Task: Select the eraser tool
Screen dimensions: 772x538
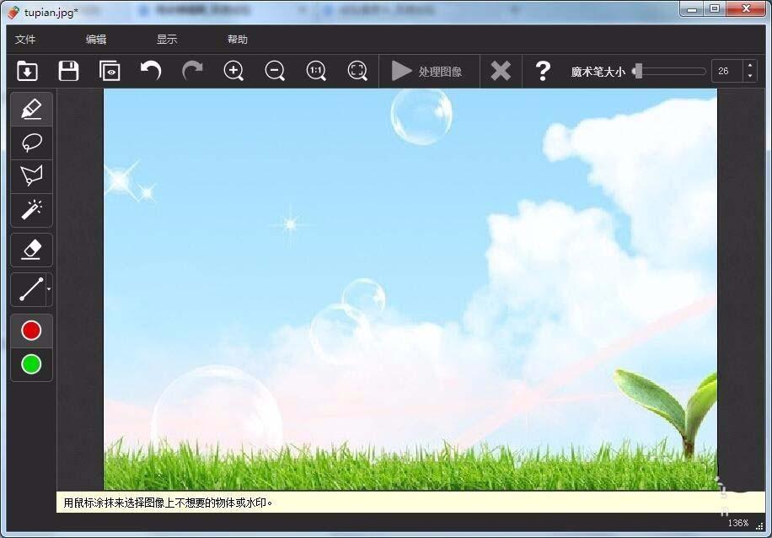Action: point(31,249)
